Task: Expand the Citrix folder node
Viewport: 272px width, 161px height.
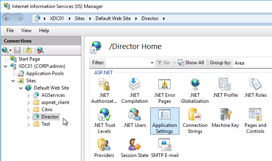Action: 29,110
